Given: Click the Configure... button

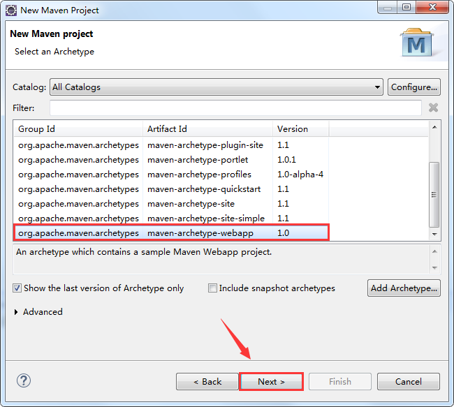Looking at the screenshot, I should point(413,87).
